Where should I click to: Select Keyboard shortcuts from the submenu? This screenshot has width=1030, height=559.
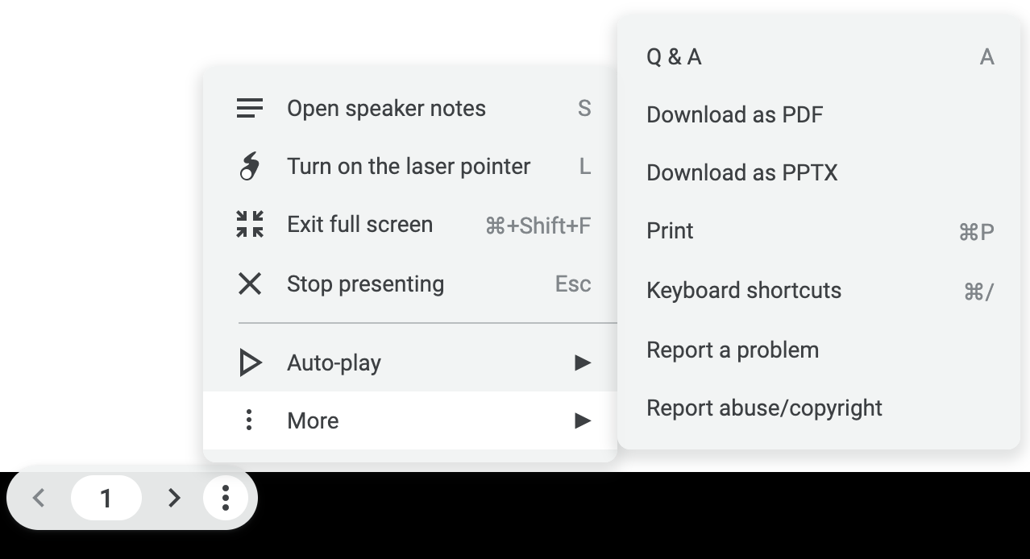coord(743,290)
